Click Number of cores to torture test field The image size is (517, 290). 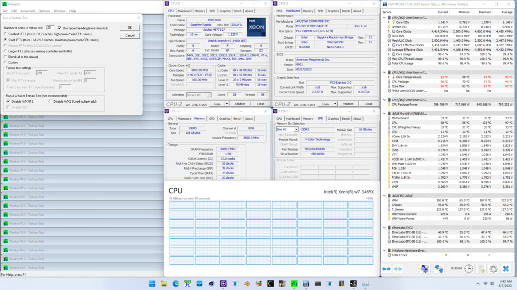coord(50,28)
